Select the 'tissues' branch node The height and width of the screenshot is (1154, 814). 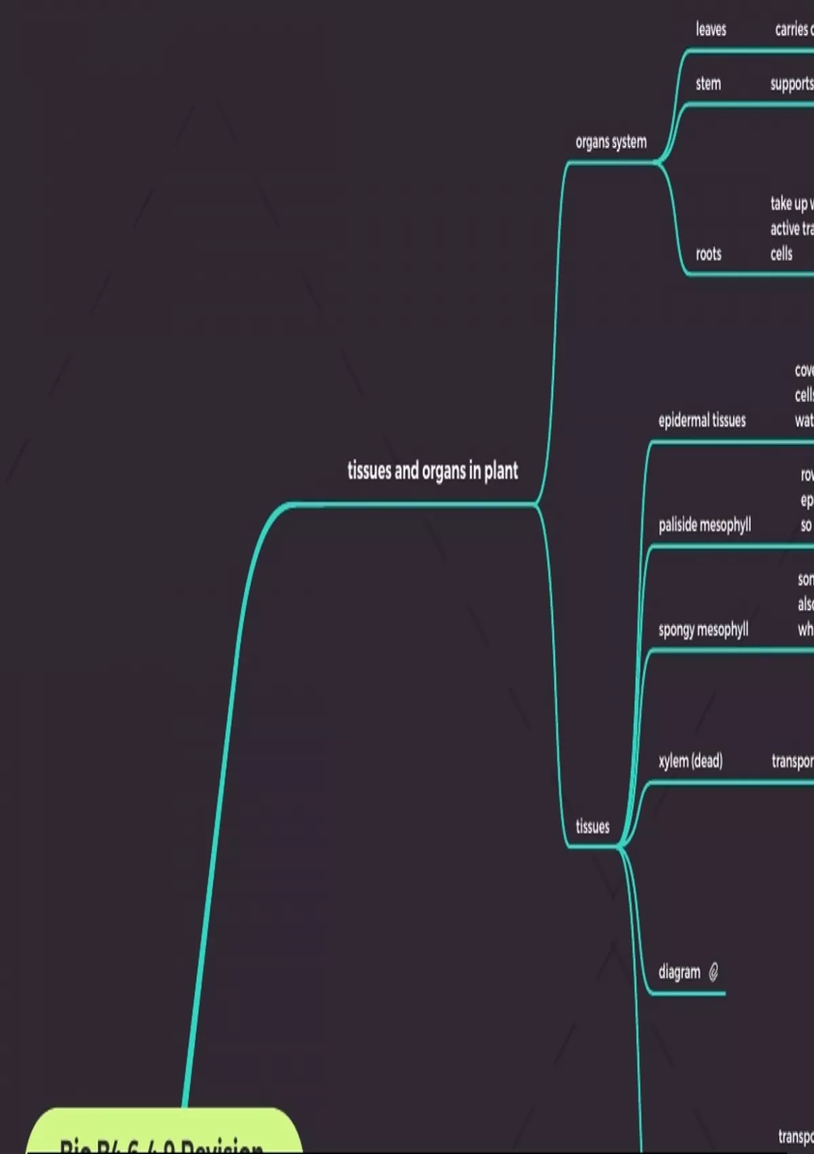click(x=592, y=826)
